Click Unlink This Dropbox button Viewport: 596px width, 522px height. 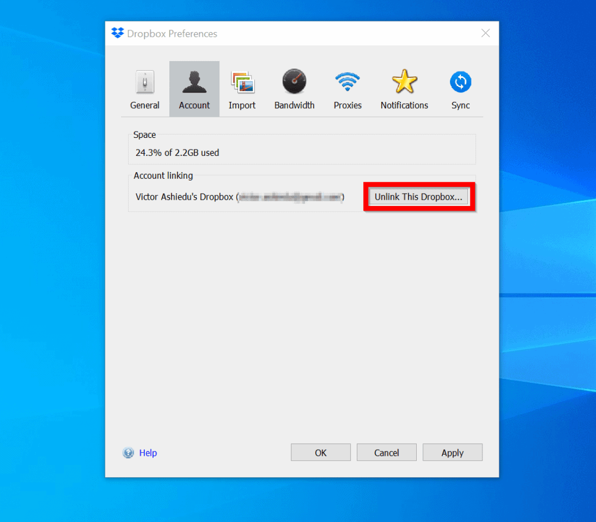pos(418,197)
